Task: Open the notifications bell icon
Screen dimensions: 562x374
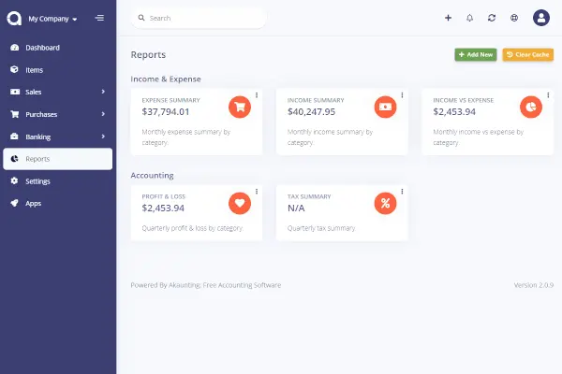Action: pos(469,18)
